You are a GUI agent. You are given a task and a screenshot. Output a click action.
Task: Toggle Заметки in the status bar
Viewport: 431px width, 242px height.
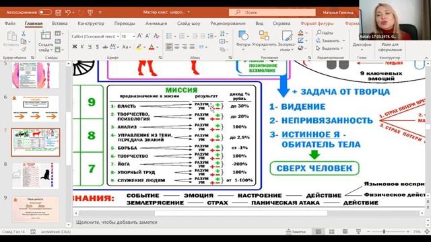pyautogui.click(x=296, y=232)
